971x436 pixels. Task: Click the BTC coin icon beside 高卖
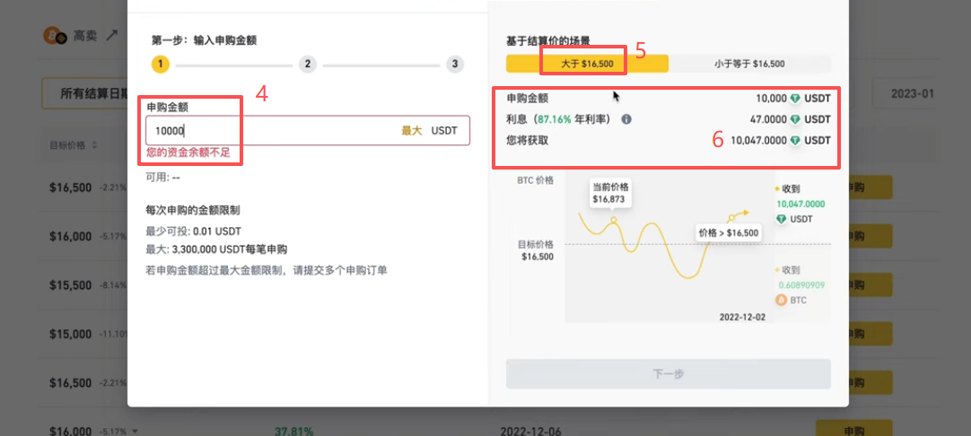tap(55, 36)
